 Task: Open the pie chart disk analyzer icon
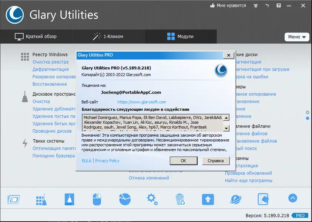point(125,199)
